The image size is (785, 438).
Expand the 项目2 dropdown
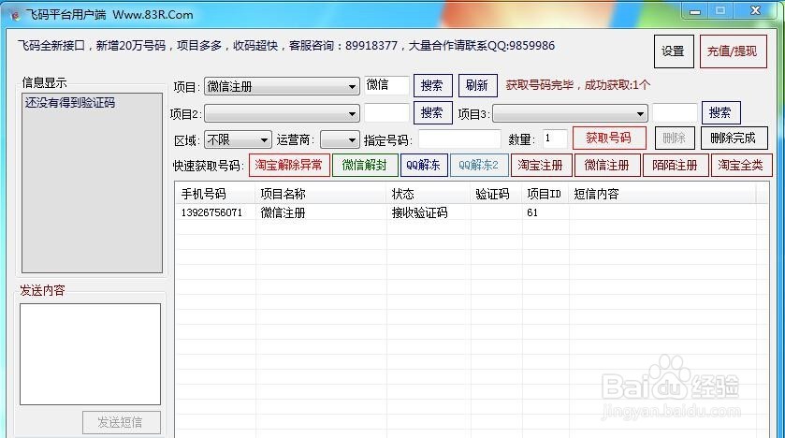pos(282,113)
